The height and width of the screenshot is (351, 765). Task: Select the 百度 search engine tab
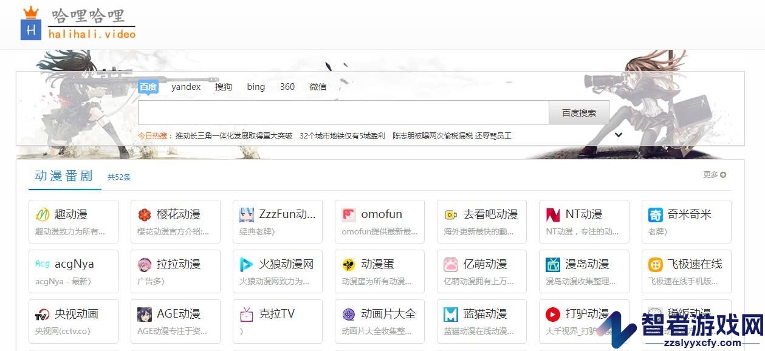tap(148, 87)
